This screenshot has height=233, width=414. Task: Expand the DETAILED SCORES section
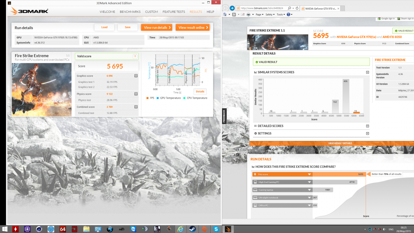(367, 126)
